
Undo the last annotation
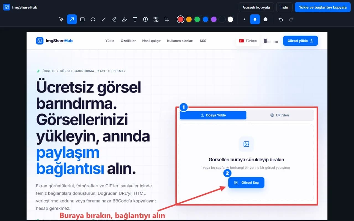click(281, 19)
